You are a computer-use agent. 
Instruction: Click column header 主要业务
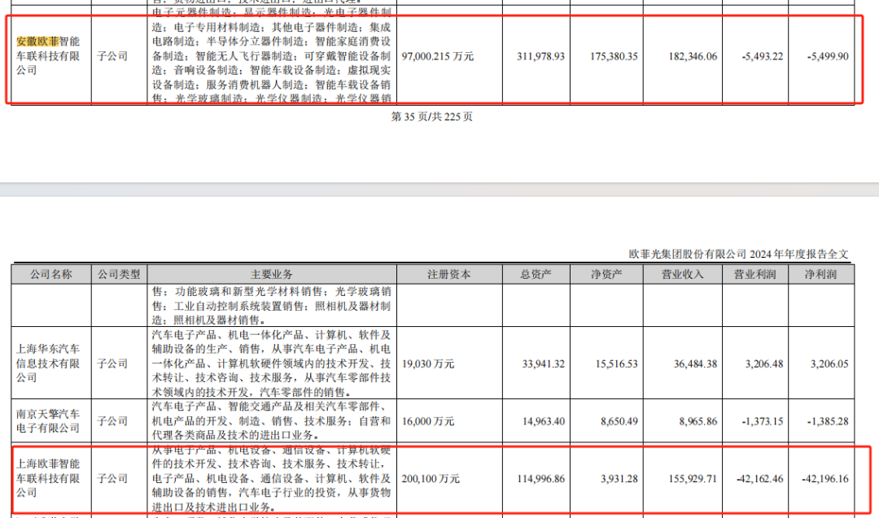point(272,274)
